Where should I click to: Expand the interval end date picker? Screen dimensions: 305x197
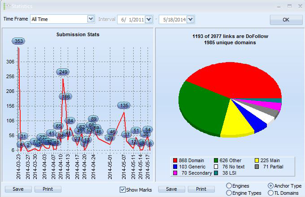tap(190, 19)
